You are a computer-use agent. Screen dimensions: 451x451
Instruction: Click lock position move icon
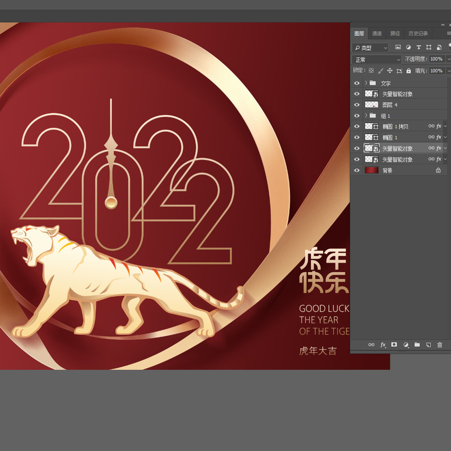click(x=390, y=71)
